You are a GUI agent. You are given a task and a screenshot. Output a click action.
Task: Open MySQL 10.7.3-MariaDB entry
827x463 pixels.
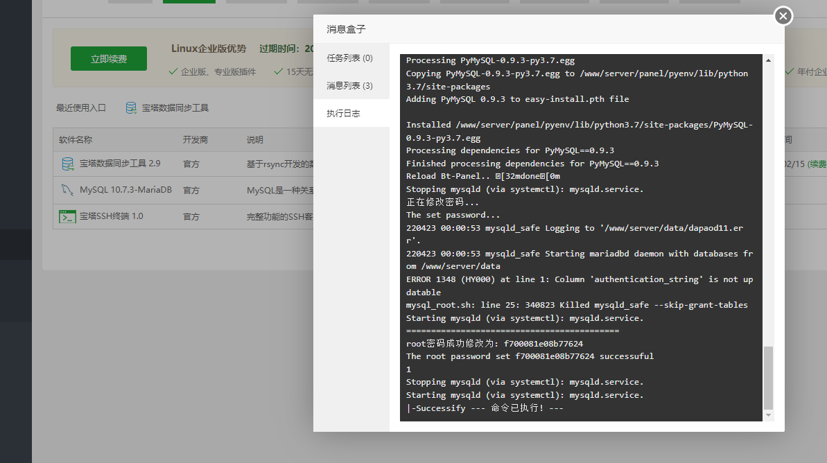tap(125, 190)
